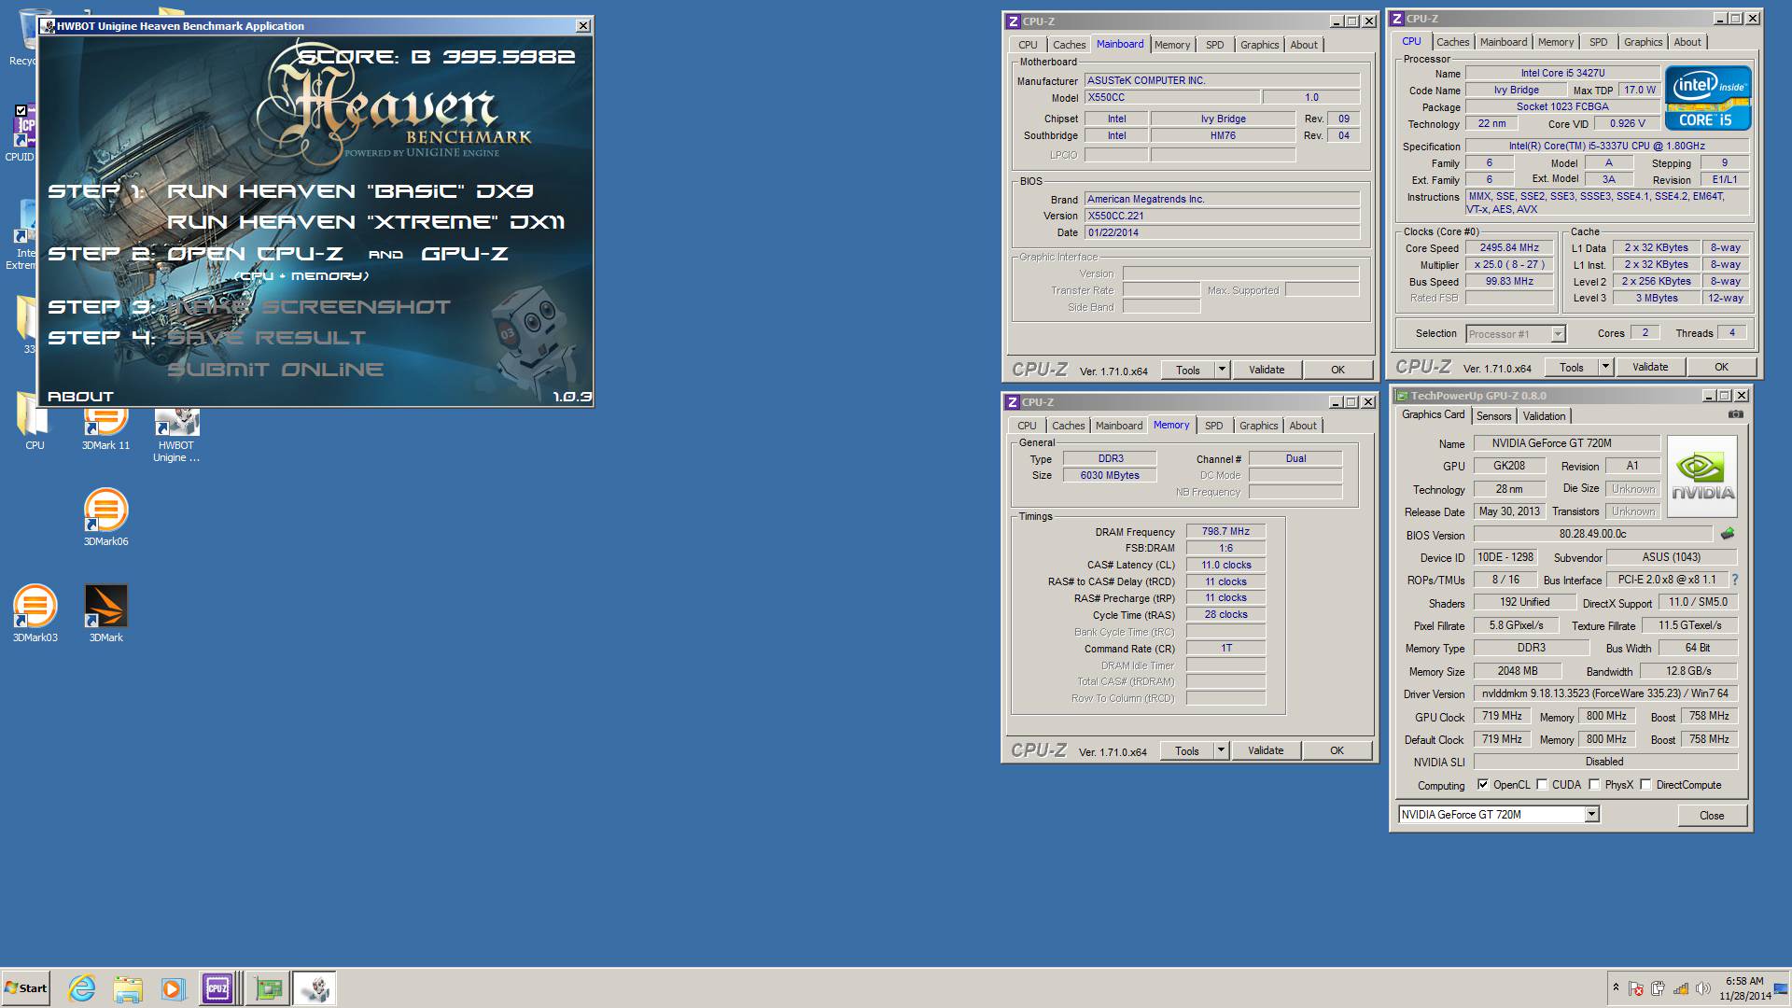The width and height of the screenshot is (1792, 1008).
Task: Open Windows Media Player from taskbar
Action: coord(173,988)
